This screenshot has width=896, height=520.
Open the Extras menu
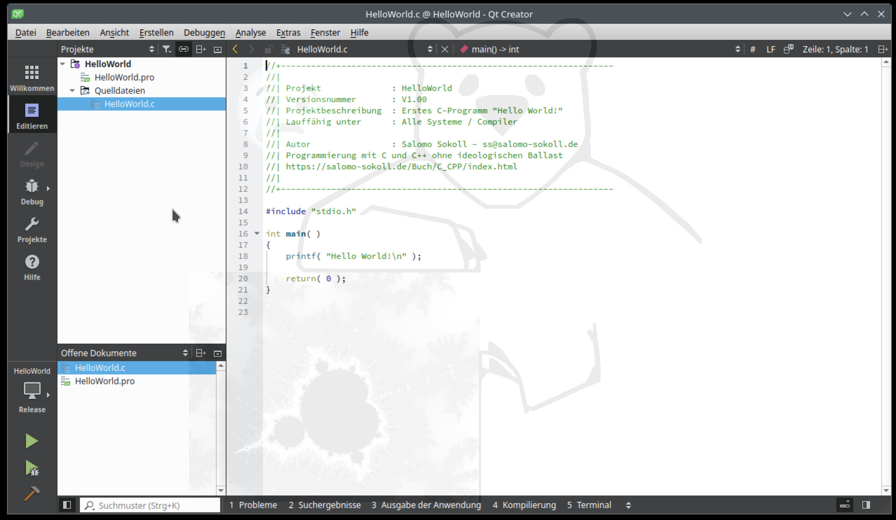click(288, 33)
